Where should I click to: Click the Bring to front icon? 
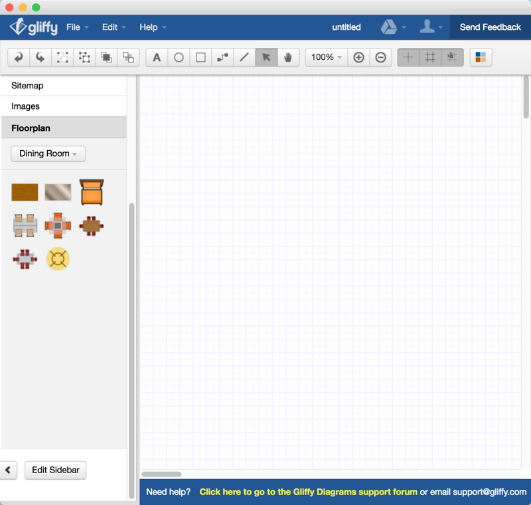[x=106, y=57]
